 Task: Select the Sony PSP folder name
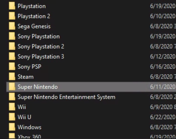pos(29,67)
